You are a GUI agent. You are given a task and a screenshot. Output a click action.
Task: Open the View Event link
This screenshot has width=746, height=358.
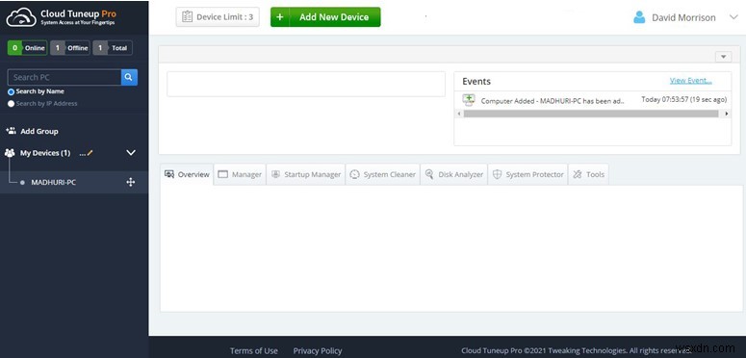click(x=690, y=80)
